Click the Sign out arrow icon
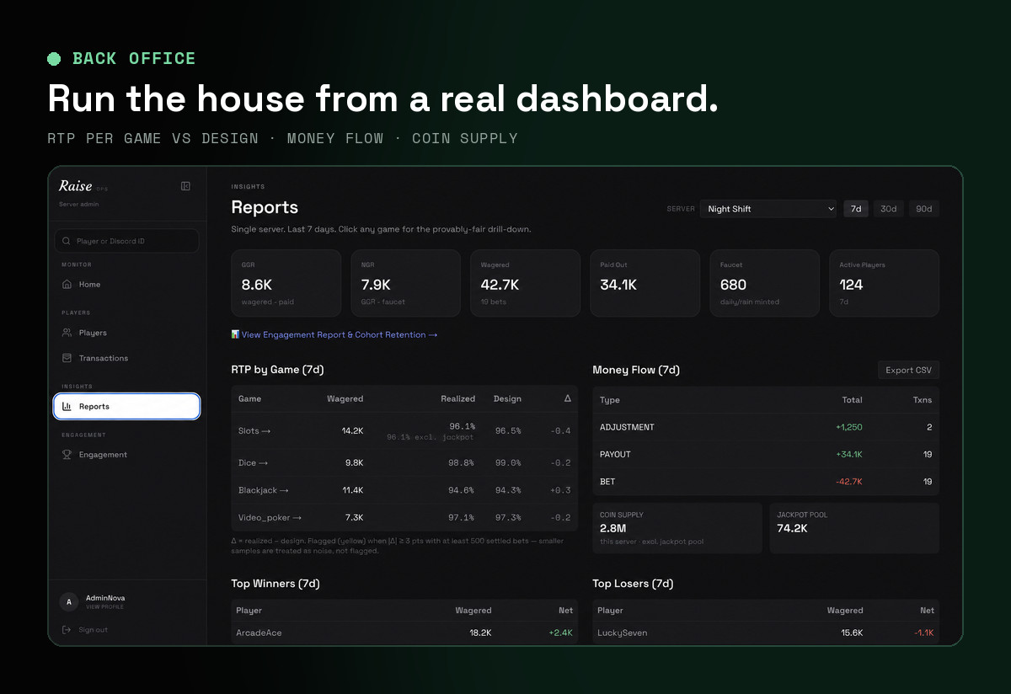 click(67, 630)
